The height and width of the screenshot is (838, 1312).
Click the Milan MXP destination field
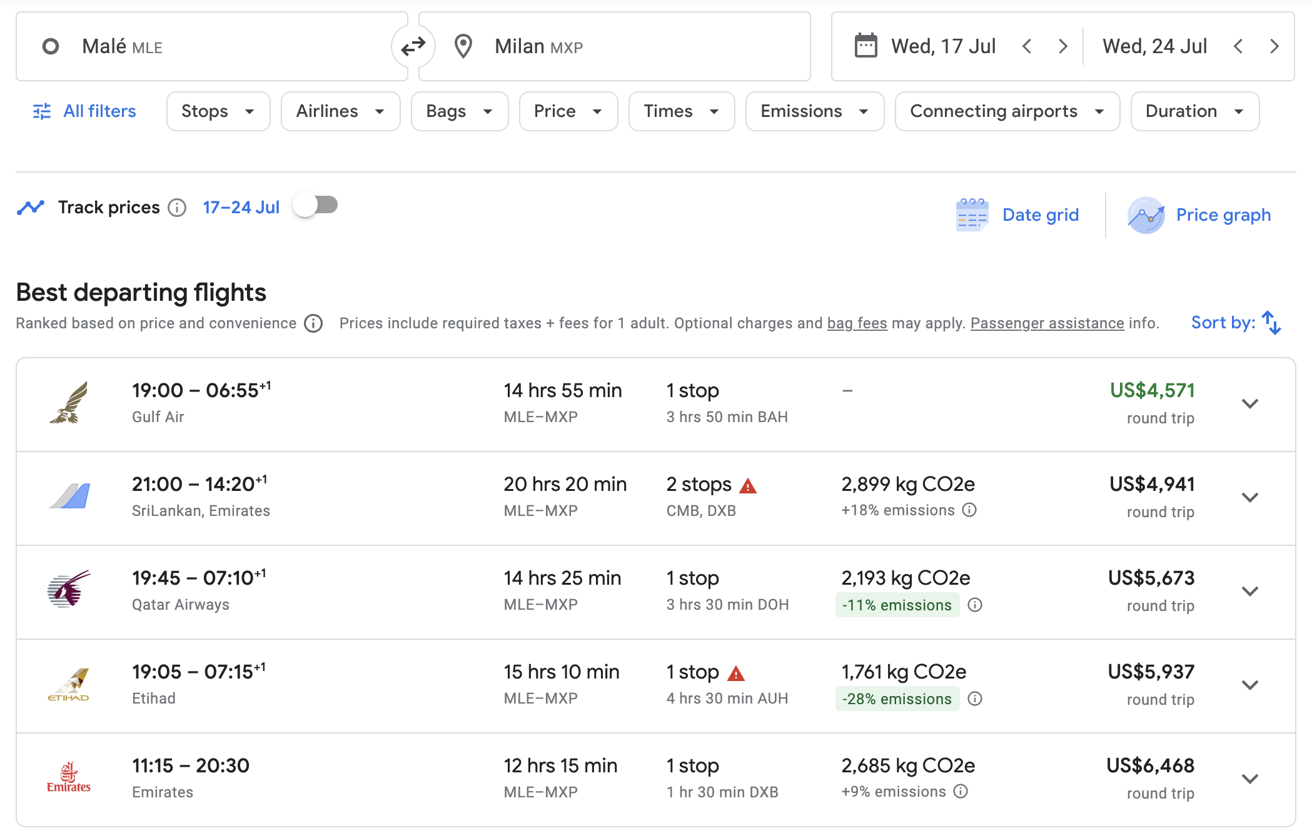click(615, 46)
